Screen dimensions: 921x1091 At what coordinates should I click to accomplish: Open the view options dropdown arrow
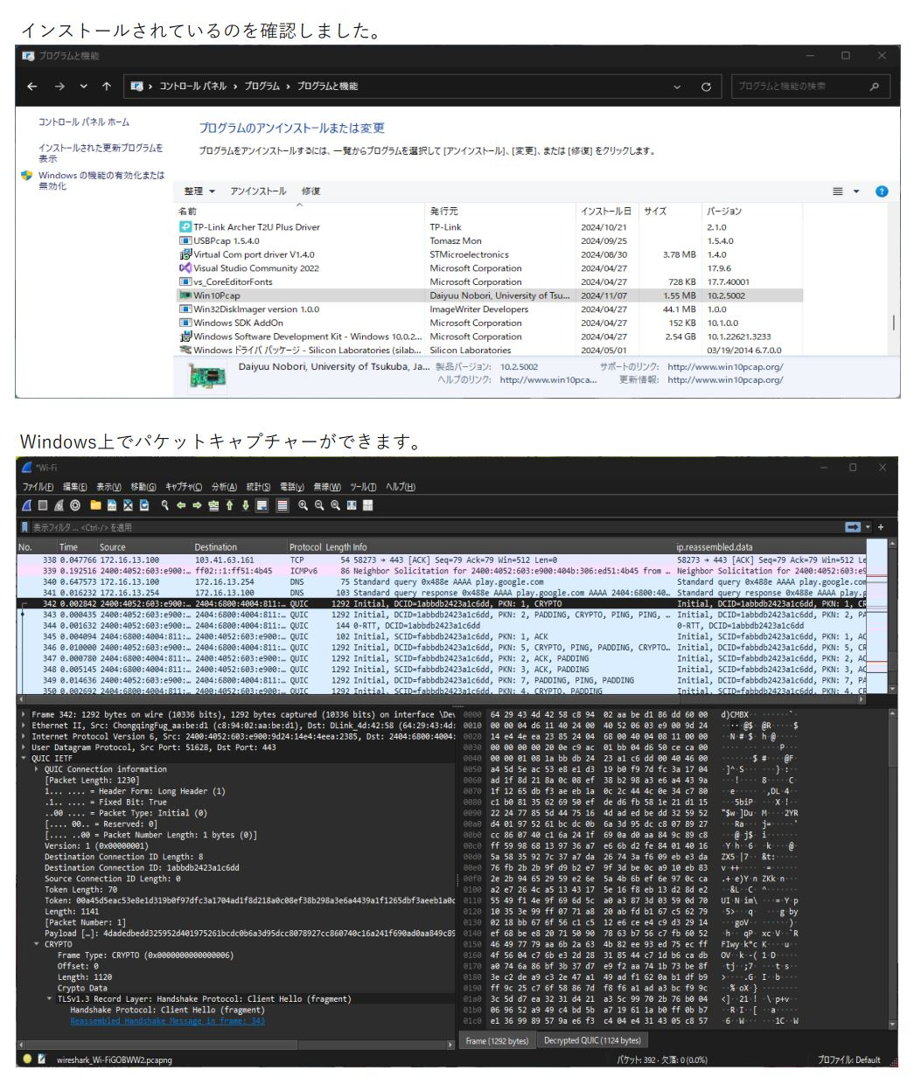tap(856, 191)
